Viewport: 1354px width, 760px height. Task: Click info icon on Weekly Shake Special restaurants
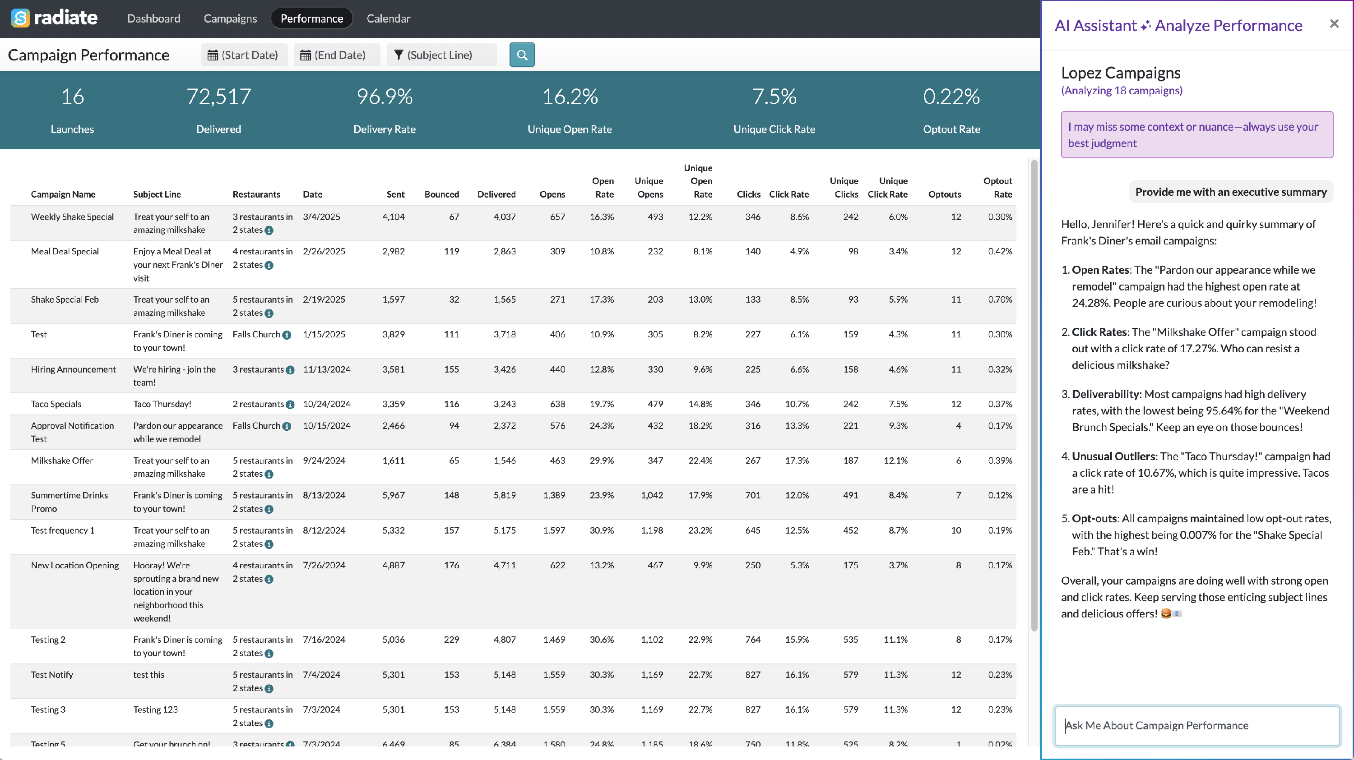269,230
